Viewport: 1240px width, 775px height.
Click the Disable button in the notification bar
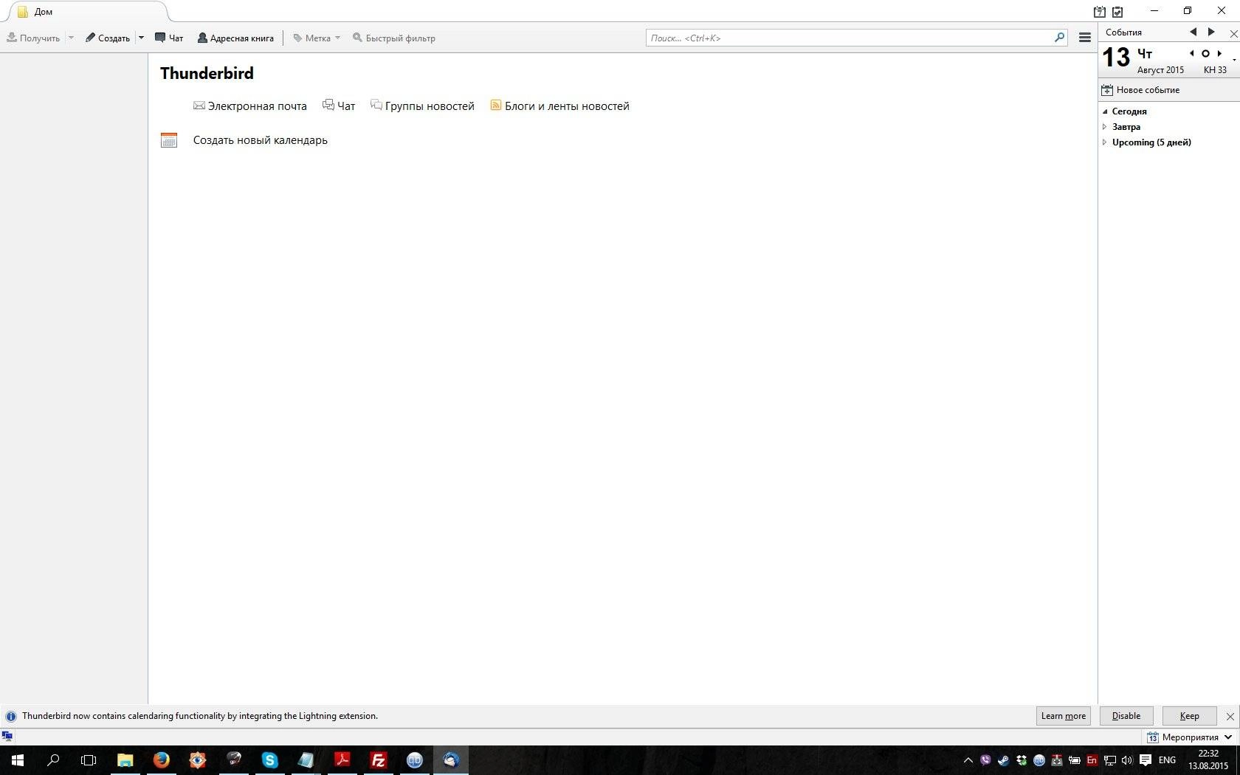[x=1126, y=716]
